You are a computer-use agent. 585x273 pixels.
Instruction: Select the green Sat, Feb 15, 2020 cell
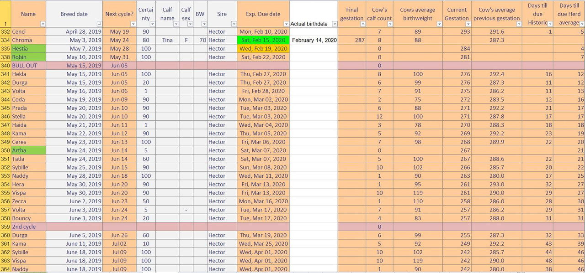(264, 40)
